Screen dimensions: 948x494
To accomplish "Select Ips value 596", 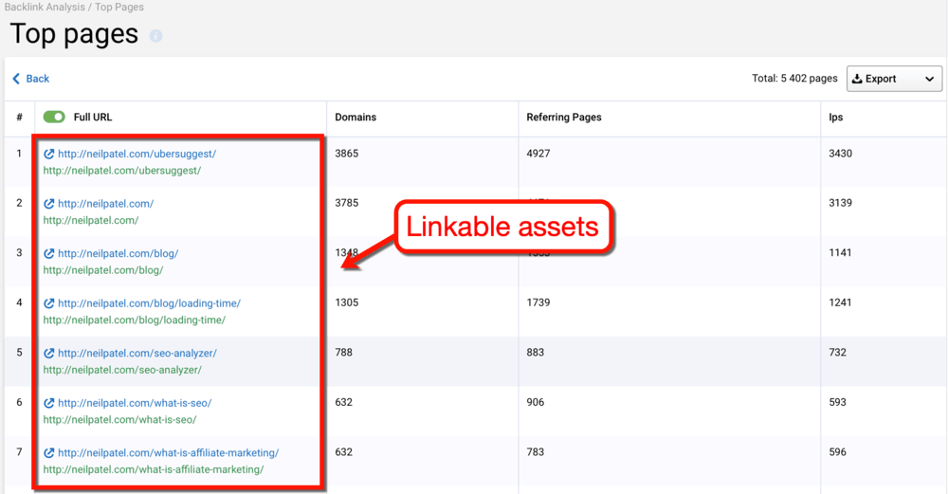I will pos(837,452).
